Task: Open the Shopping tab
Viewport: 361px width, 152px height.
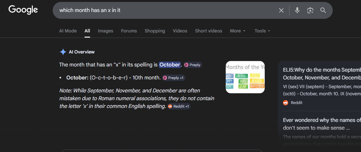Action: pos(155,31)
